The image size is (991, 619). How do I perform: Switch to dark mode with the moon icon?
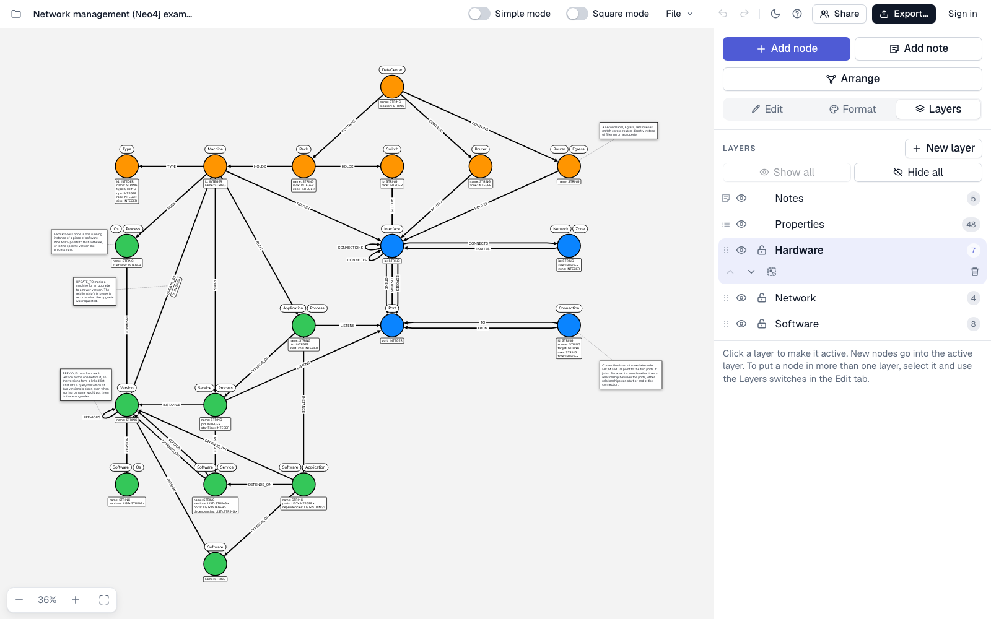pos(775,14)
